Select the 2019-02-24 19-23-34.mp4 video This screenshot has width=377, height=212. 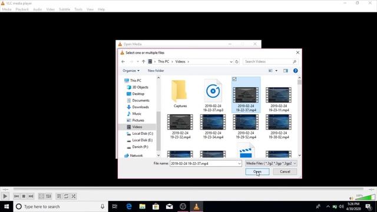coord(213,127)
